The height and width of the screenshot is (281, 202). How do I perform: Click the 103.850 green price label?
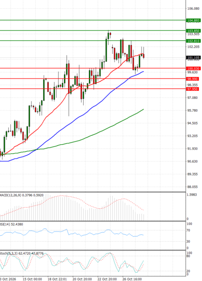point(193,31)
